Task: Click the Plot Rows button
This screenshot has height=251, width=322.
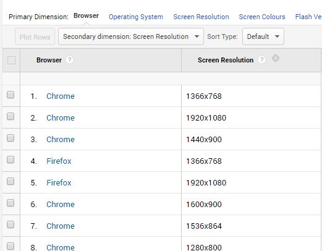Action: 35,36
